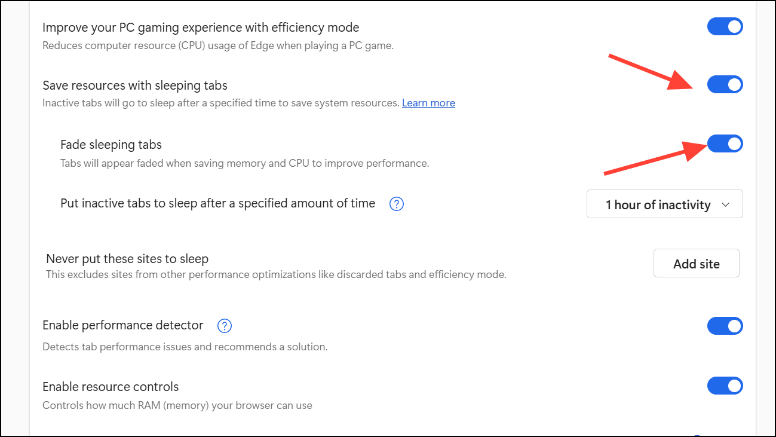776x437 pixels.
Task: Disable the Save resources with sleeping tabs toggle
Action: coord(725,85)
